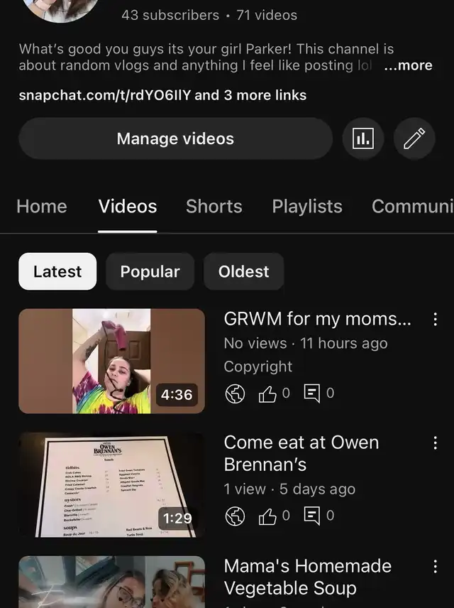Image resolution: width=454 pixels, height=608 pixels.
Task: Tap thumbs-up icon on Owen Brennan's video
Action: [267, 516]
